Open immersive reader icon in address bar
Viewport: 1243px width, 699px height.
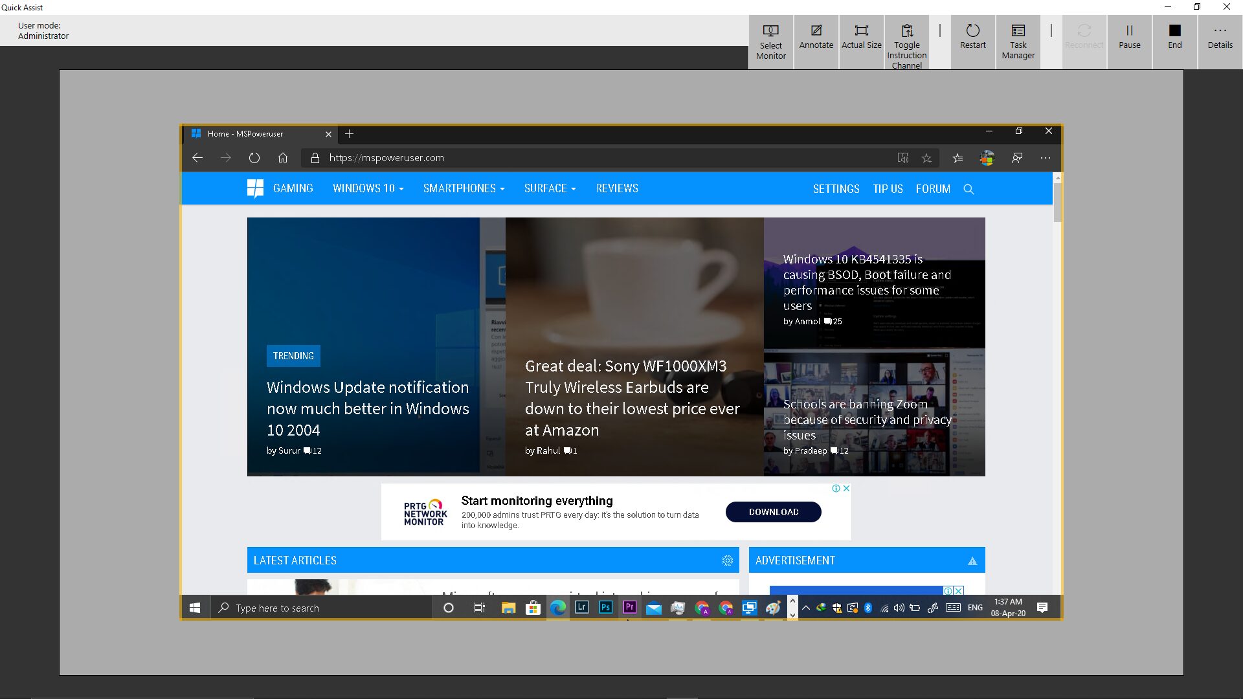click(902, 158)
